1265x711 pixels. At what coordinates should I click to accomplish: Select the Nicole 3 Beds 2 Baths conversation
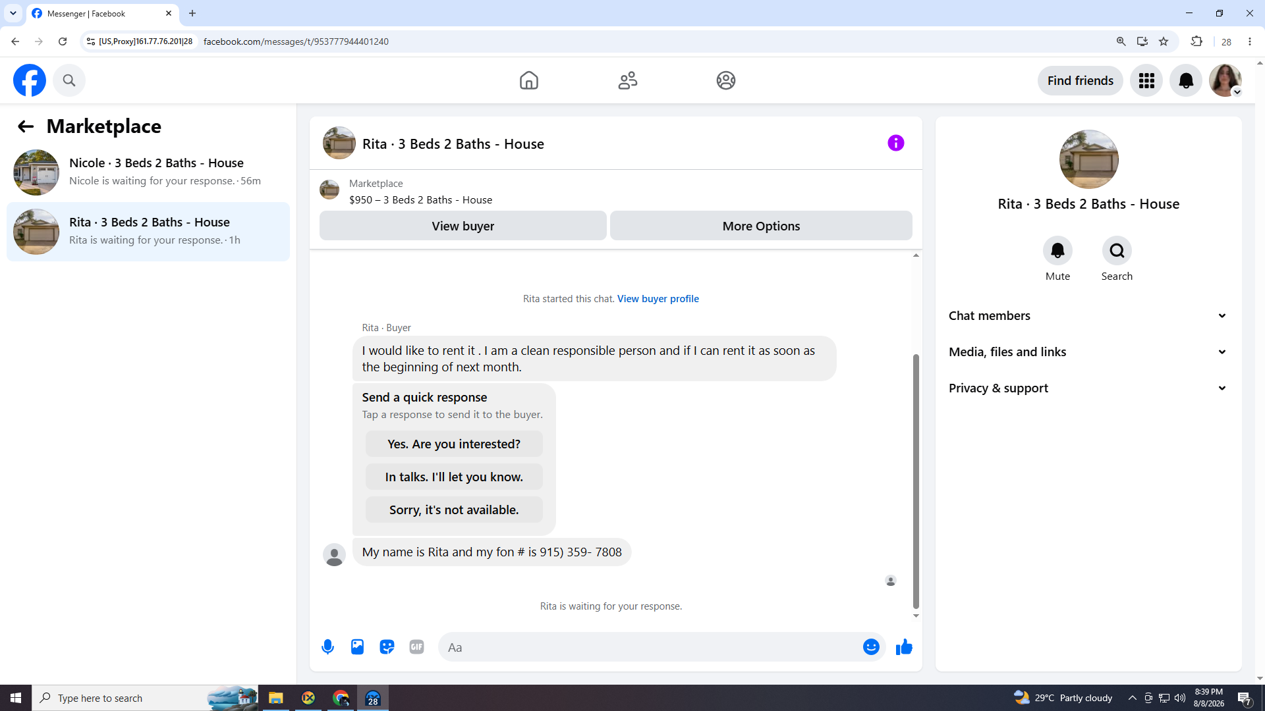tap(148, 172)
